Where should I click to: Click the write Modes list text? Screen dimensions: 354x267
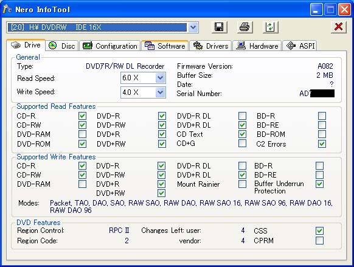(x=191, y=207)
